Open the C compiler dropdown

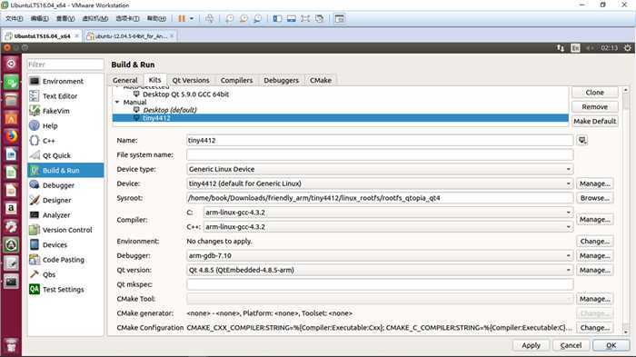[x=388, y=213]
